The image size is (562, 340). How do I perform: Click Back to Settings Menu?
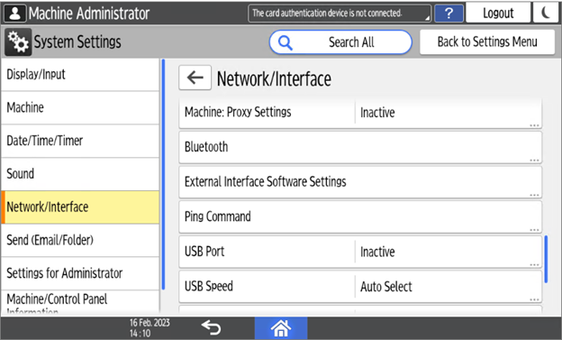coord(487,42)
